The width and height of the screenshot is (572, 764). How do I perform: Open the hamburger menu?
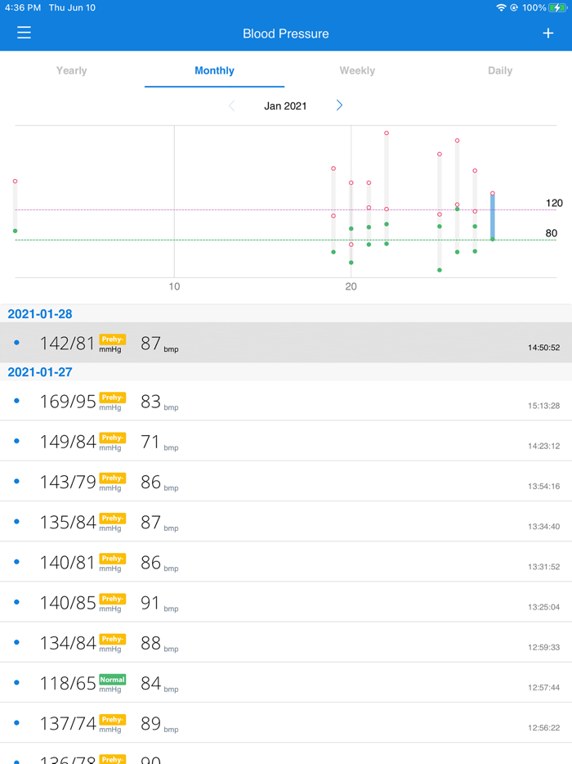pos(24,33)
